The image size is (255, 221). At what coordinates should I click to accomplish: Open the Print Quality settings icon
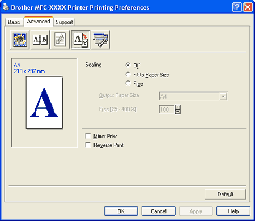[20, 40]
